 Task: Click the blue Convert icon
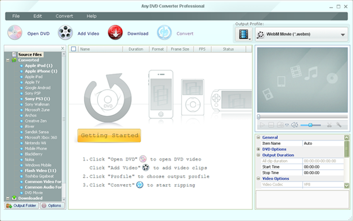164,33
